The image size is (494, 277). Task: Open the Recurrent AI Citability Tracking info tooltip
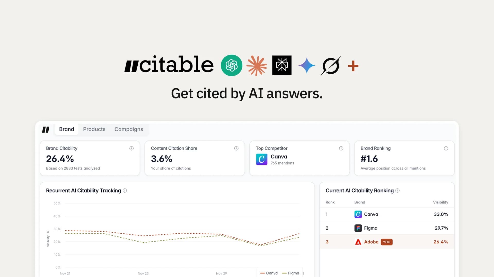(x=125, y=191)
